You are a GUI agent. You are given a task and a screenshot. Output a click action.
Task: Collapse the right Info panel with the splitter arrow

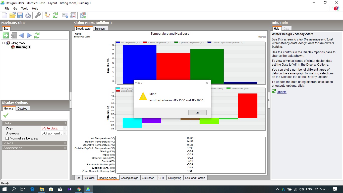tap(269, 100)
